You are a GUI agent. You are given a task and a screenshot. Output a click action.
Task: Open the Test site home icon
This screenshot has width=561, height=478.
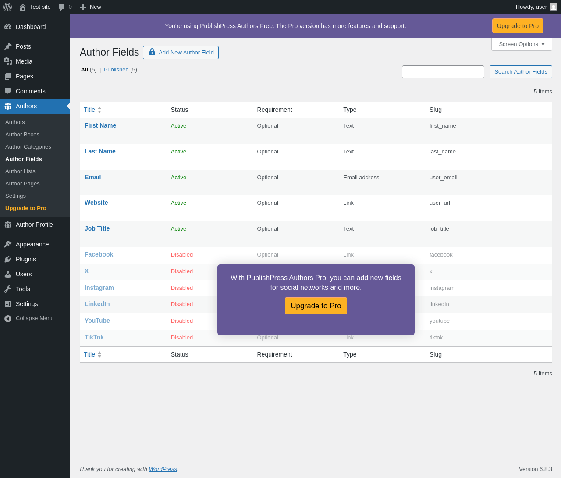23,7
